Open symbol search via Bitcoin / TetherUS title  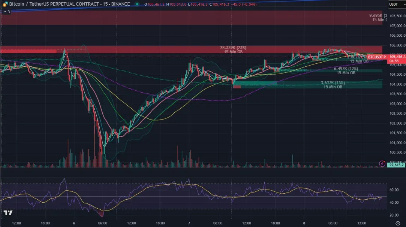click(69, 4)
